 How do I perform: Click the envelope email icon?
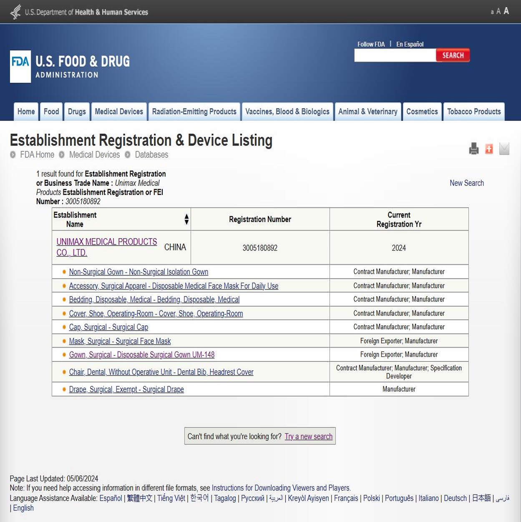click(504, 149)
